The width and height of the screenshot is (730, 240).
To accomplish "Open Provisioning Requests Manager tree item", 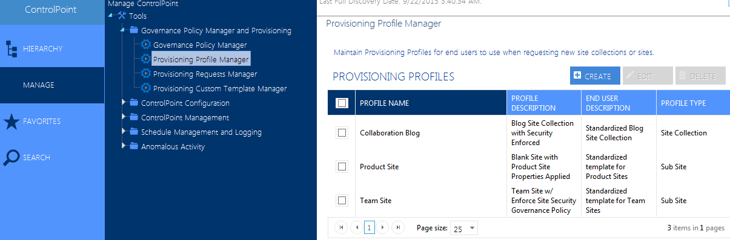I will point(205,74).
